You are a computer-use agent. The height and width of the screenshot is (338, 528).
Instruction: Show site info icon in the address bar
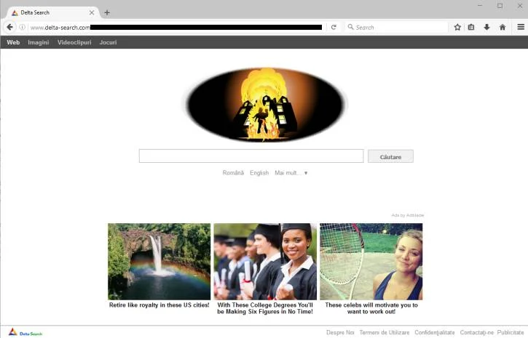point(22,27)
